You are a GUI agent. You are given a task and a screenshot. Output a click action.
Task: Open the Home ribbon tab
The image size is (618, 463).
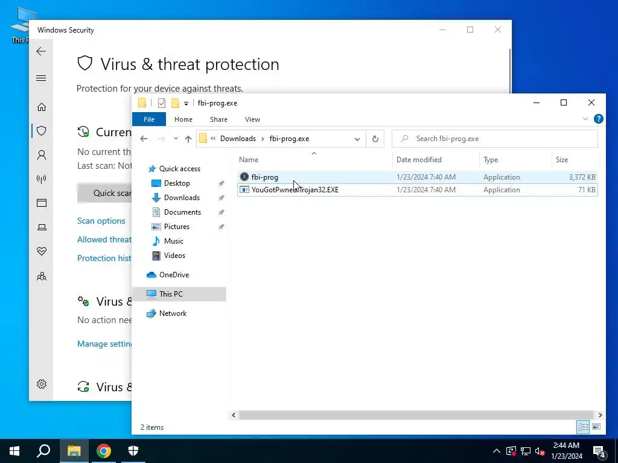coord(183,119)
